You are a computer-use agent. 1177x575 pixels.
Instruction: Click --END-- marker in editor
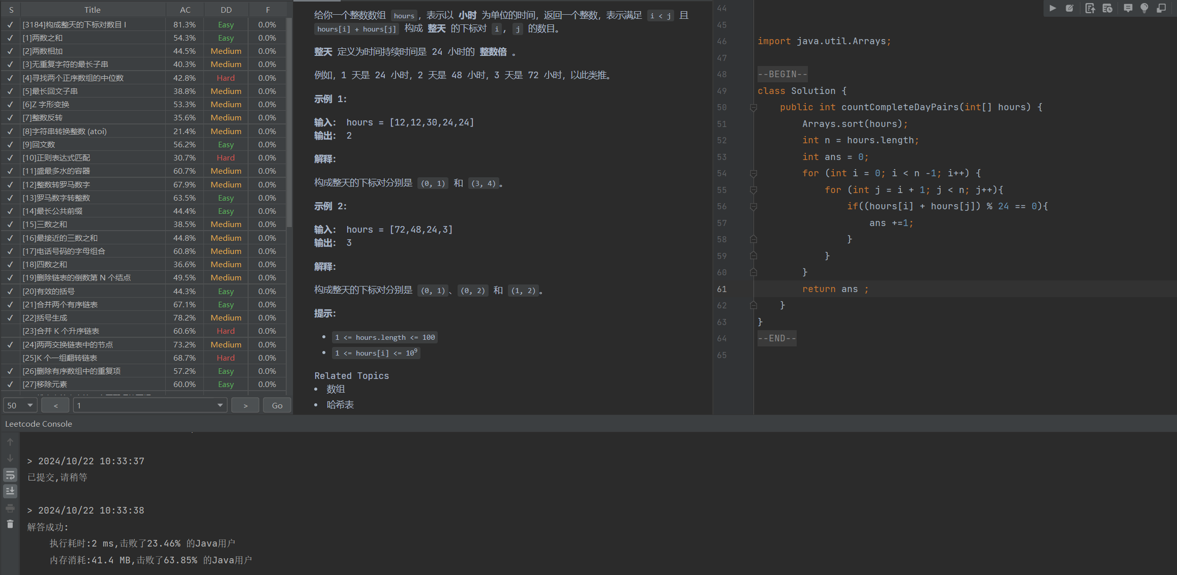point(777,338)
